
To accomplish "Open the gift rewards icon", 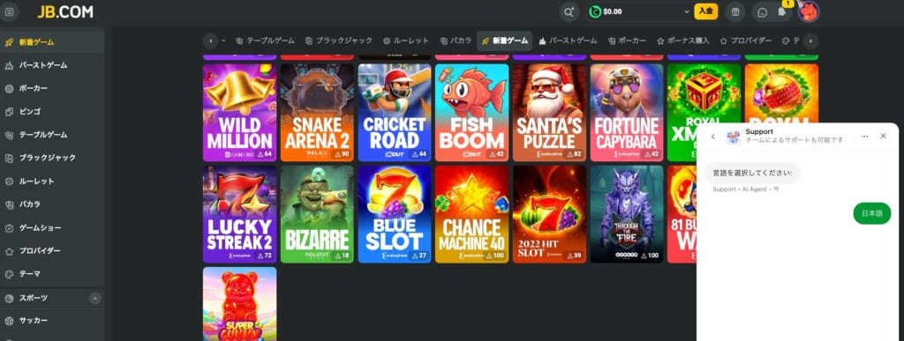I will (x=735, y=11).
